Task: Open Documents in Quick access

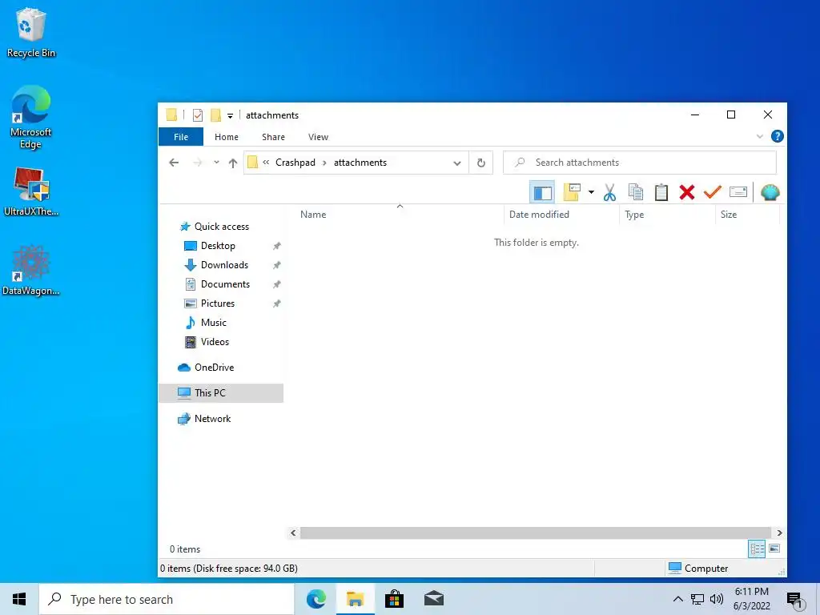Action: tap(225, 284)
